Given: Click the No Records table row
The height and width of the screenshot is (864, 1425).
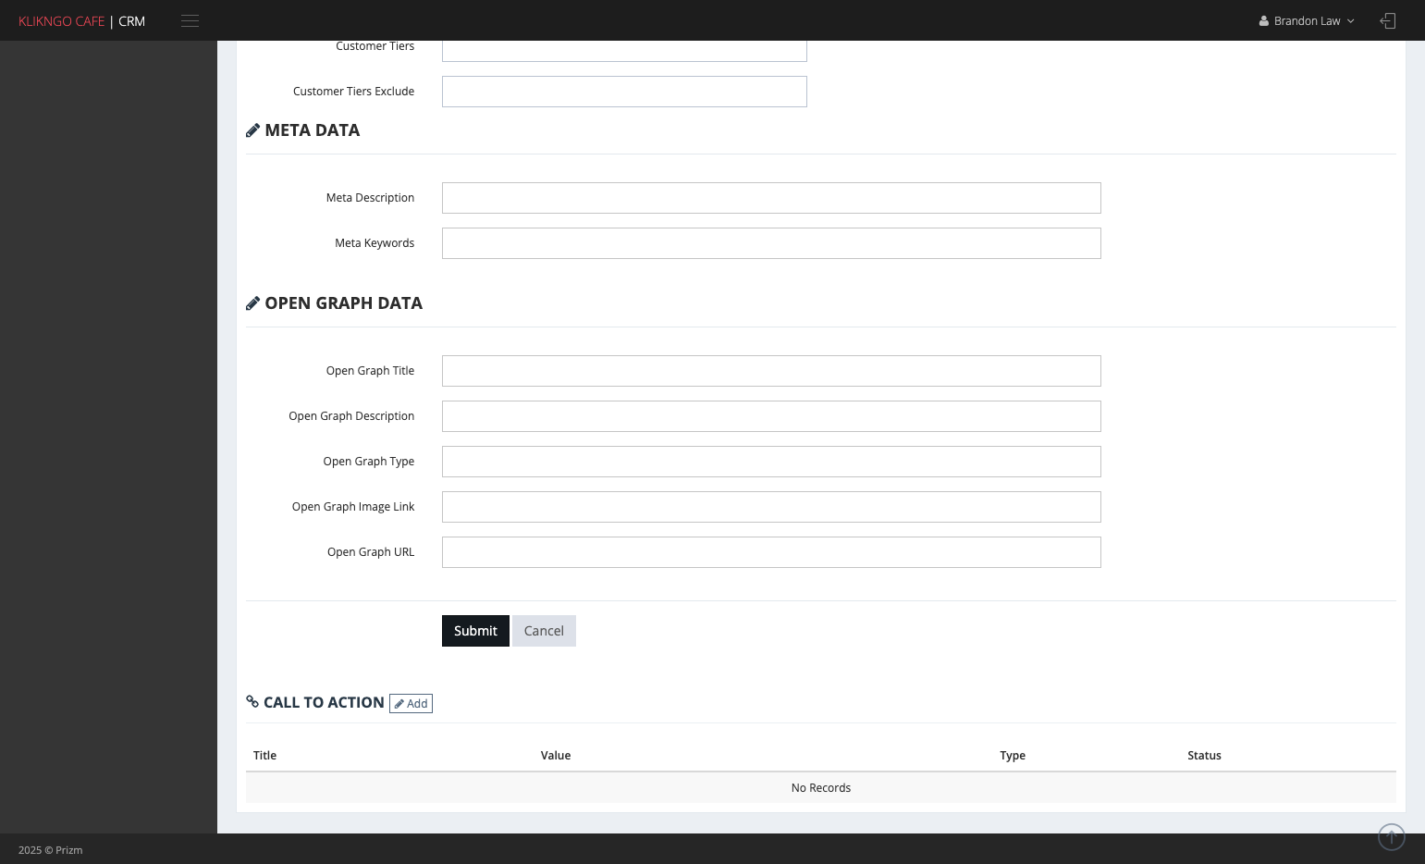Looking at the screenshot, I should (821, 788).
